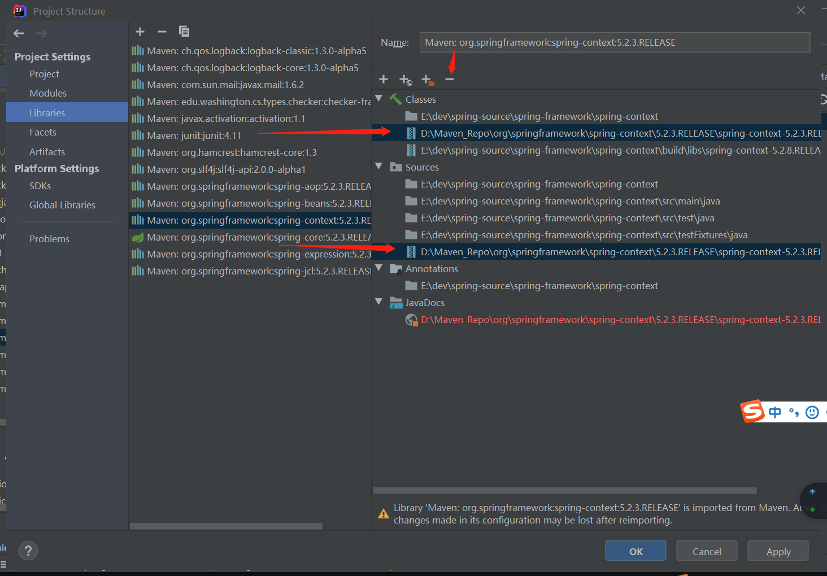Select javax.activation:activation:1.1 library

[250, 119]
